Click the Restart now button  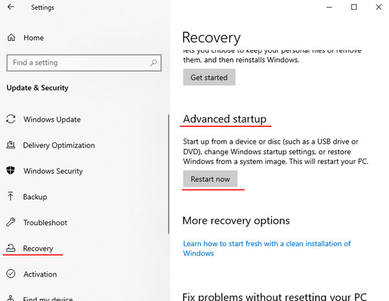coord(210,179)
